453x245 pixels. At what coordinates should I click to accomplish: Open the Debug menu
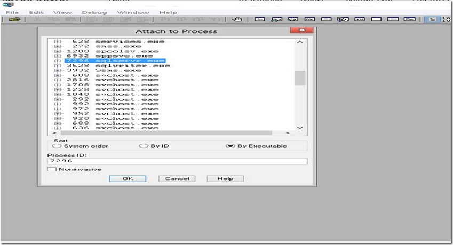94,12
